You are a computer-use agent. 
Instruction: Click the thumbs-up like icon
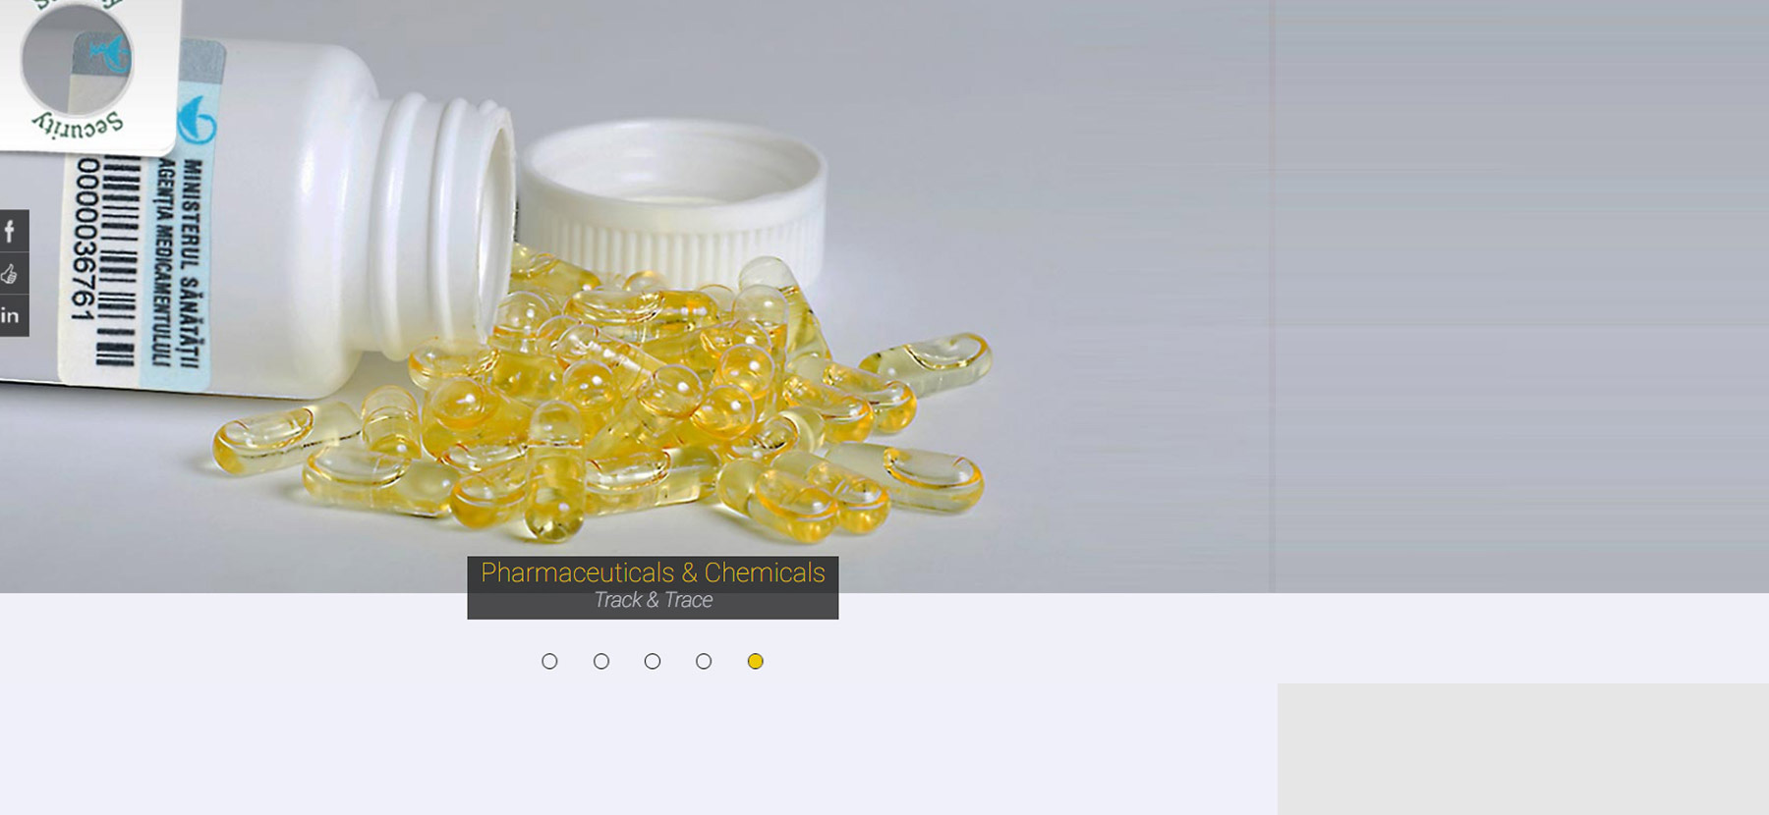click(x=12, y=274)
